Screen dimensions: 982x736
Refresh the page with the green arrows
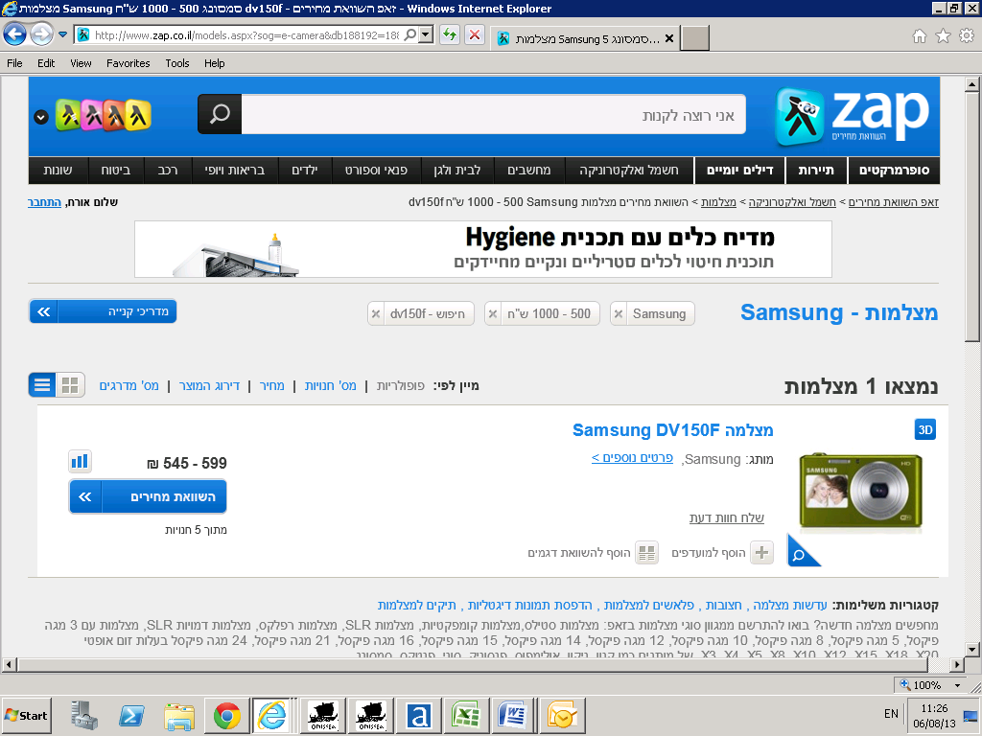[x=449, y=35]
